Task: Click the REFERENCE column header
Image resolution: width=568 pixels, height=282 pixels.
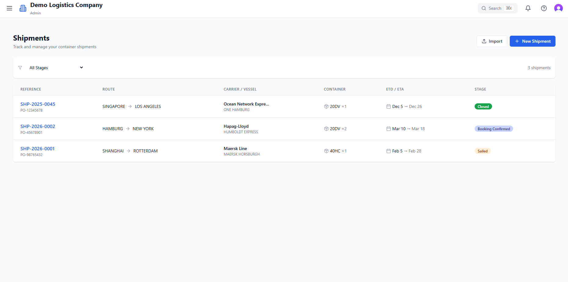Action: click(x=31, y=89)
